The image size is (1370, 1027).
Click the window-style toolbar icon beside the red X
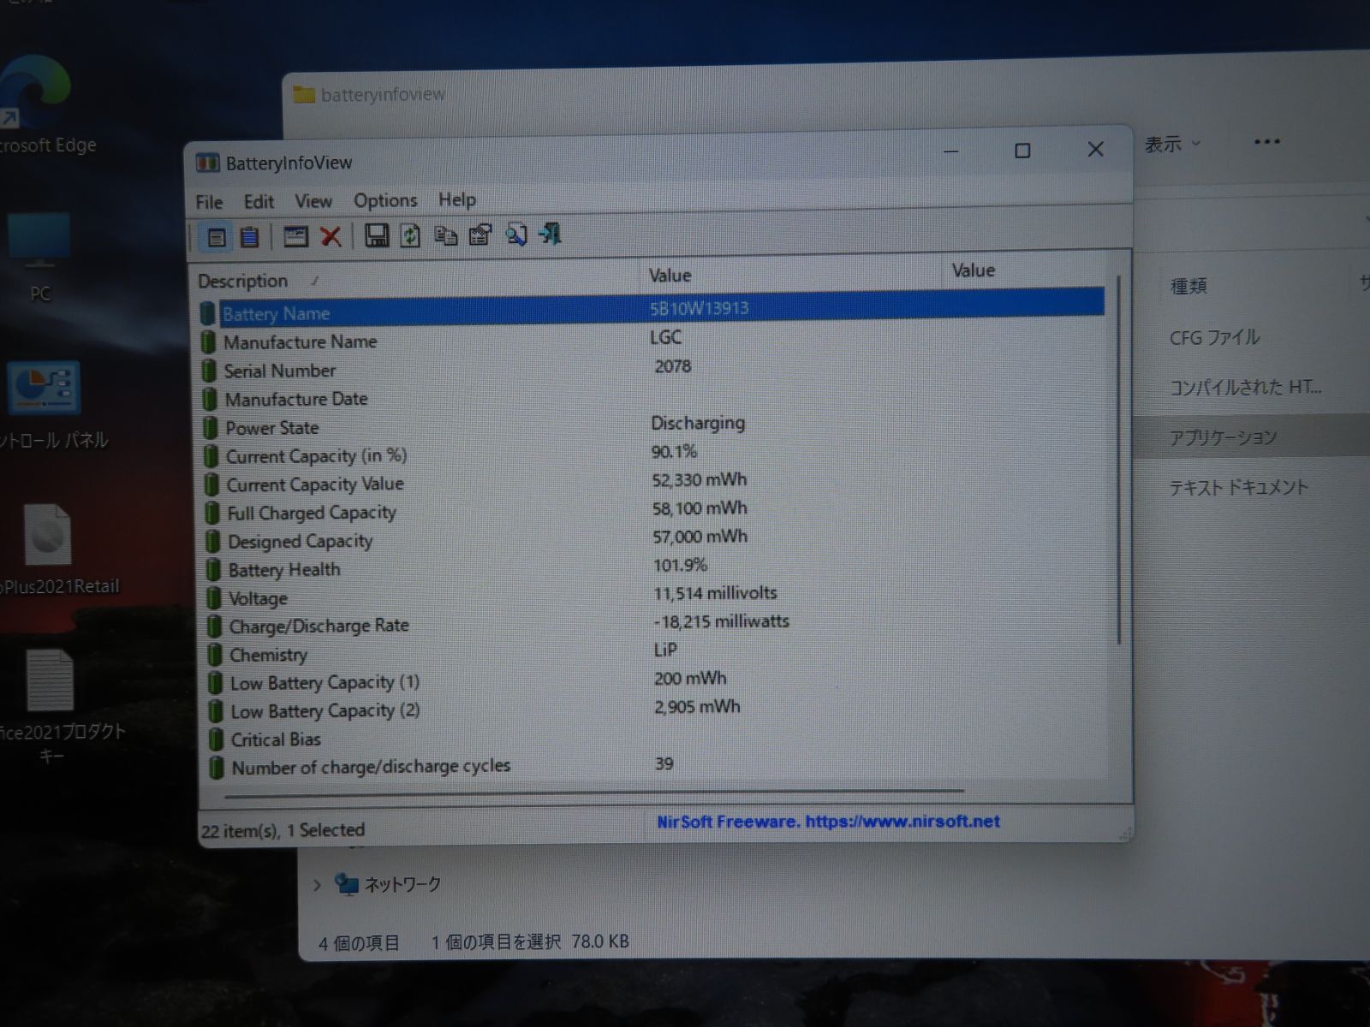(295, 236)
